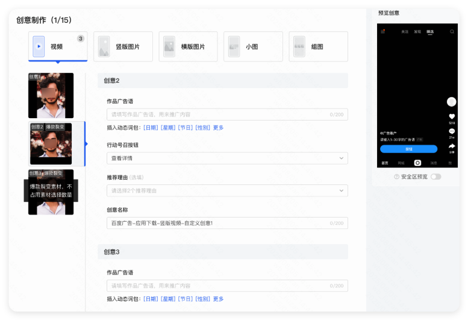
Task: Open the 小图 creative tab
Action: [x=253, y=46]
